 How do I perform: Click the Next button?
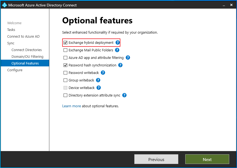pyautogui.click(x=207, y=159)
